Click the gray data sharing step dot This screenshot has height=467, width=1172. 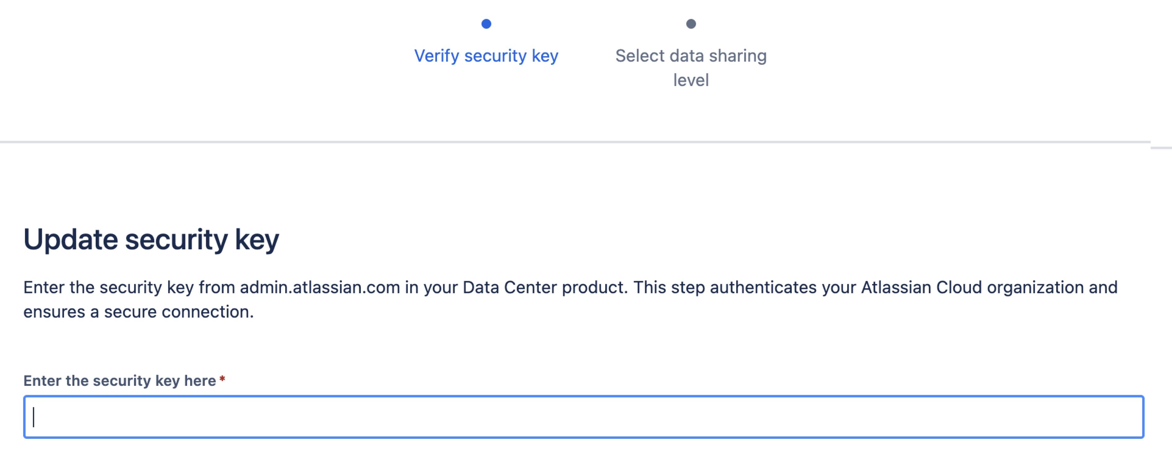click(691, 24)
